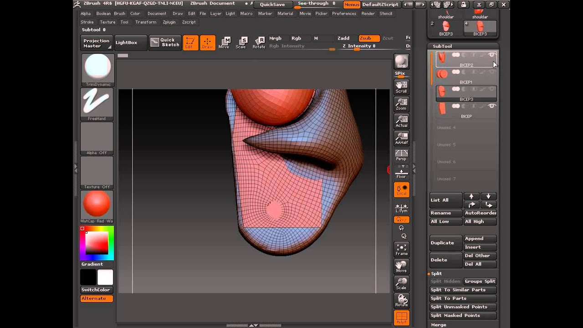Open the TrimDynamic brush picker

tap(97, 70)
